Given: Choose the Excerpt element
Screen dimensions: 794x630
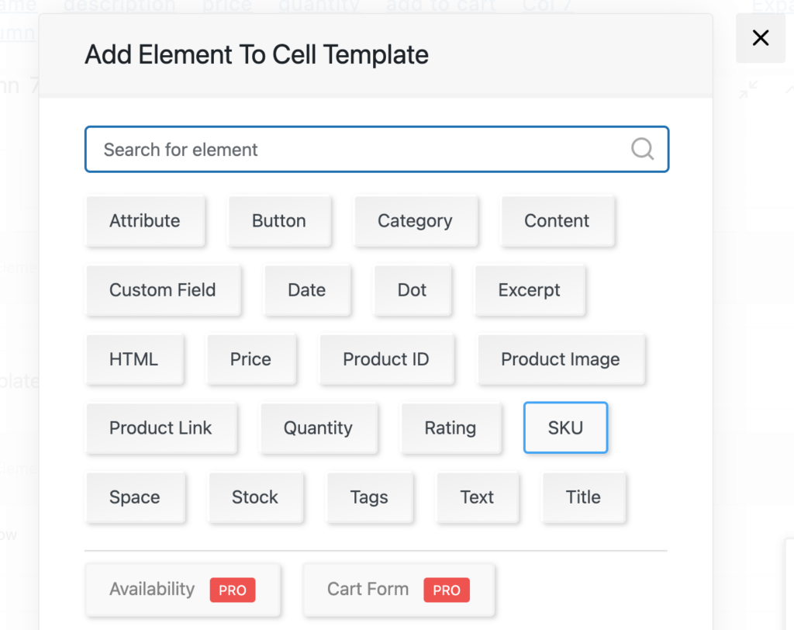Looking at the screenshot, I should (530, 290).
